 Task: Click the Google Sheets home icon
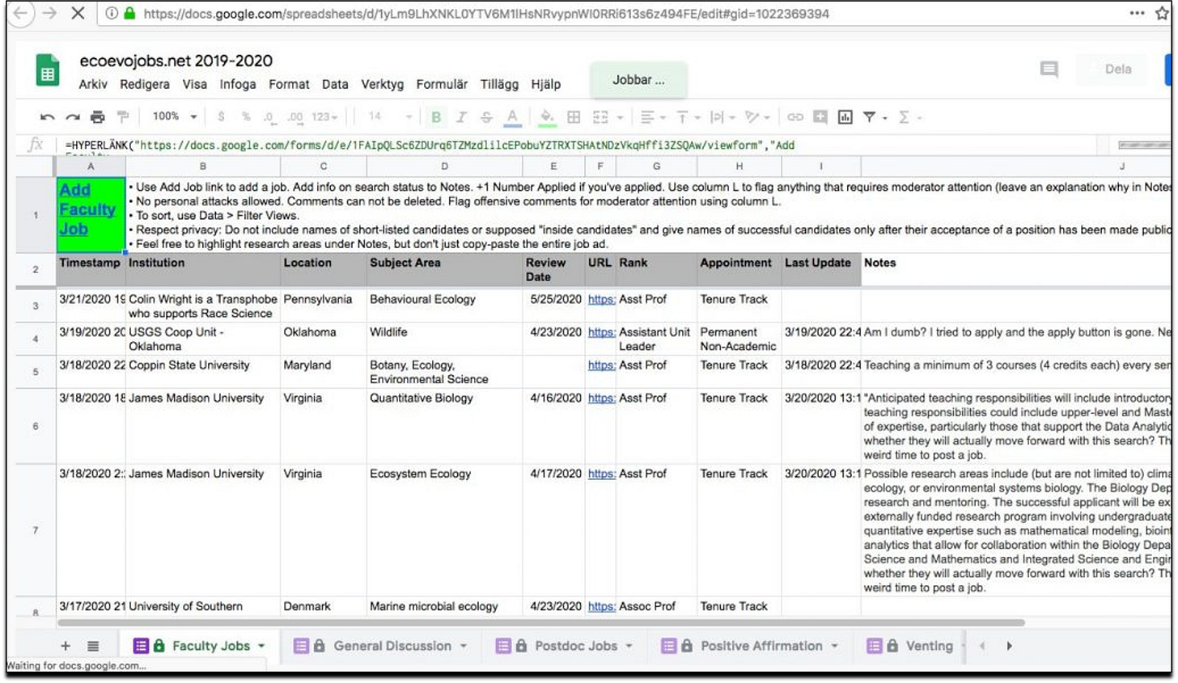(48, 70)
